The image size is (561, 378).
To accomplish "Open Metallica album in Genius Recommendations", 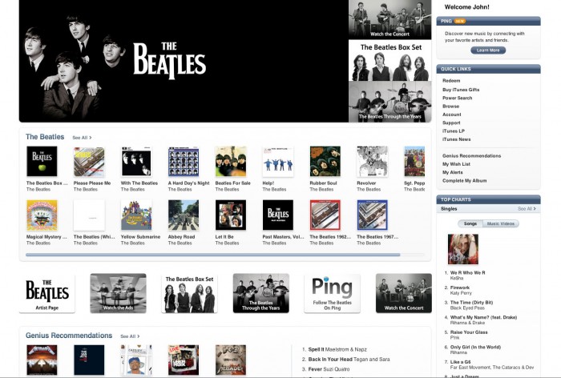I will click(42, 360).
